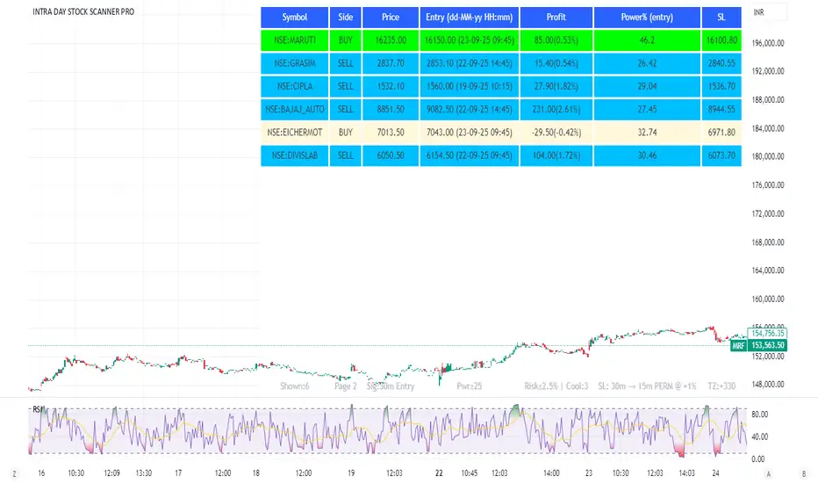The width and height of the screenshot is (818, 483).
Task: Click entry 16150.00 (23-09-25 09:45)
Action: tap(469, 40)
